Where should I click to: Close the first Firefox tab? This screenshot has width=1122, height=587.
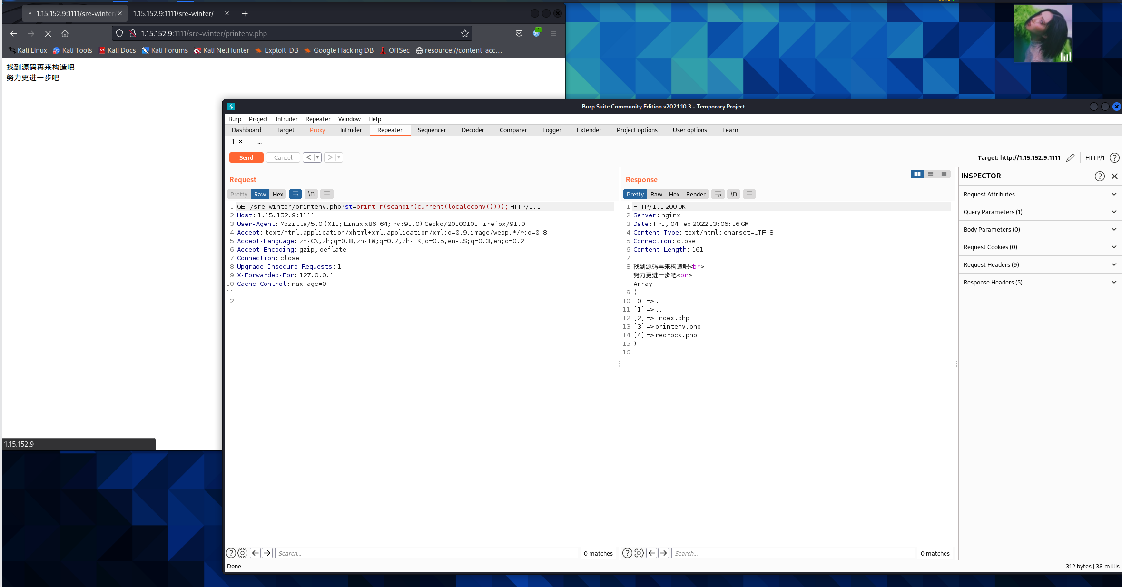coord(120,13)
